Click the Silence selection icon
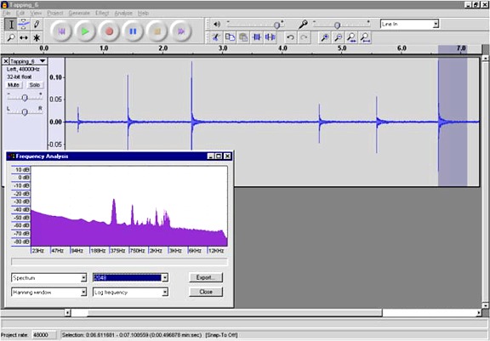 pos(271,37)
